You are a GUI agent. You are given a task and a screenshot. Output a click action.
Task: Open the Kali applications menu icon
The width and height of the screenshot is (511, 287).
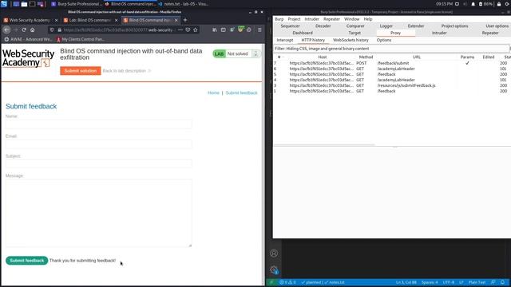4,4
